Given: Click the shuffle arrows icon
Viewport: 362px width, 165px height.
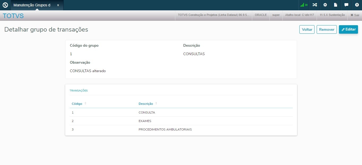Looking at the screenshot, I should click(x=315, y=5).
